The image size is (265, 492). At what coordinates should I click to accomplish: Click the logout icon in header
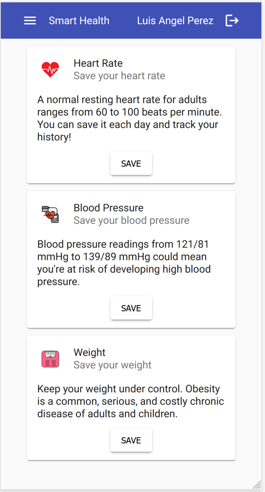click(x=232, y=21)
